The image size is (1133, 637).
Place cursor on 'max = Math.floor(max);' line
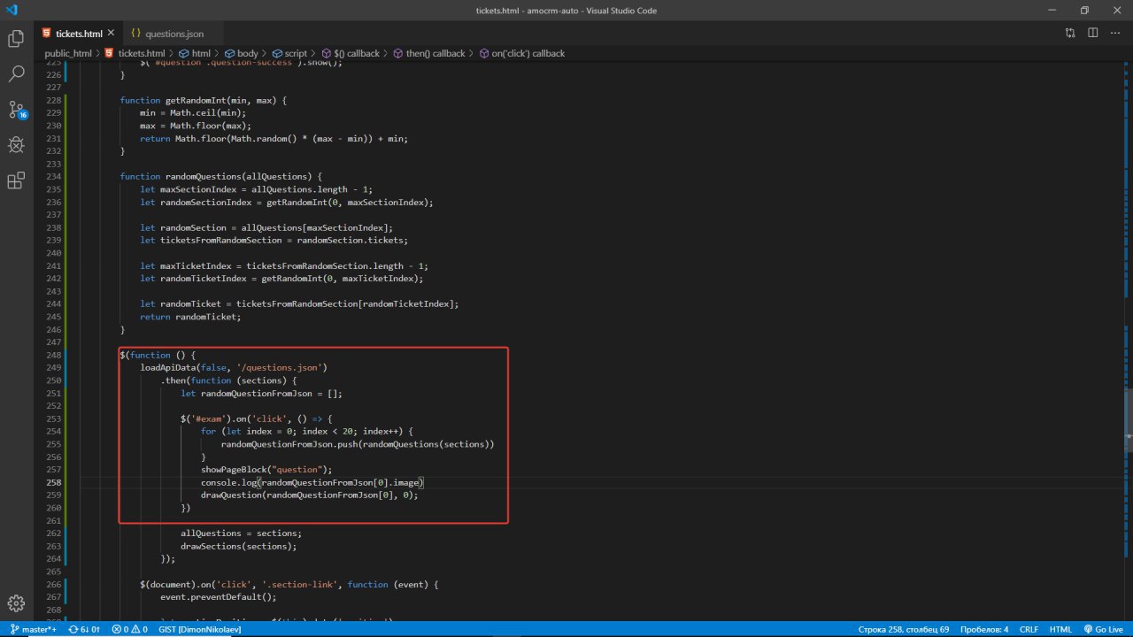pos(195,126)
